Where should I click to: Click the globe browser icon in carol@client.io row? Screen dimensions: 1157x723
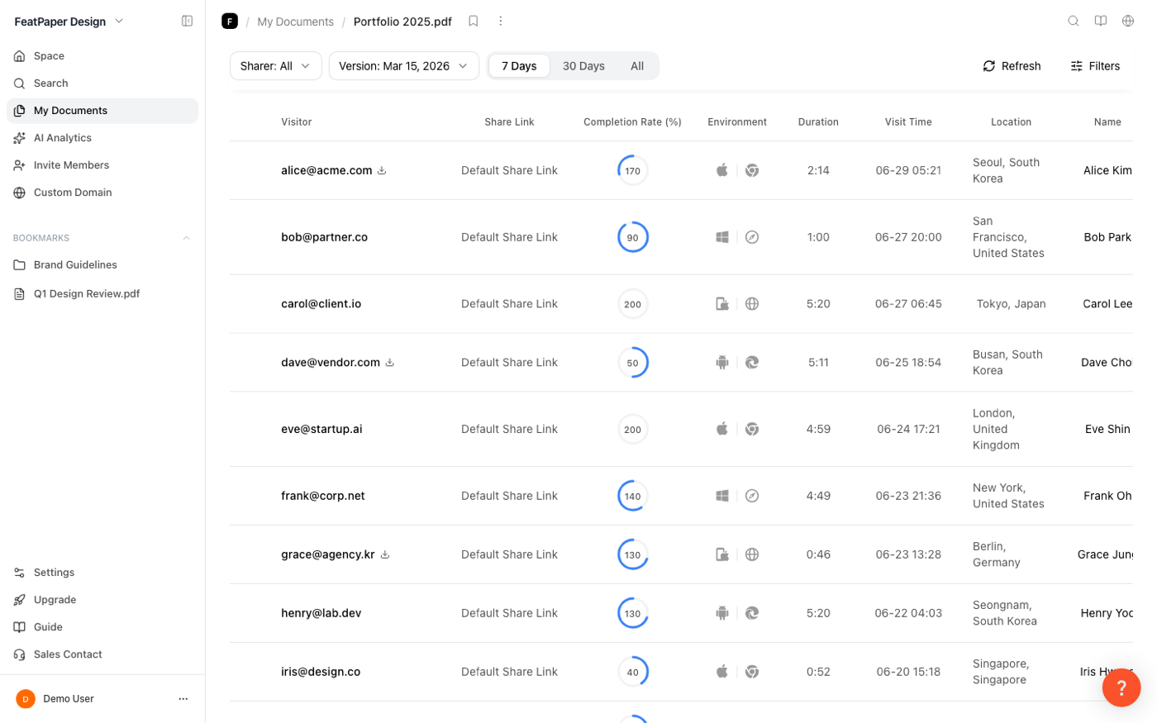tap(752, 303)
